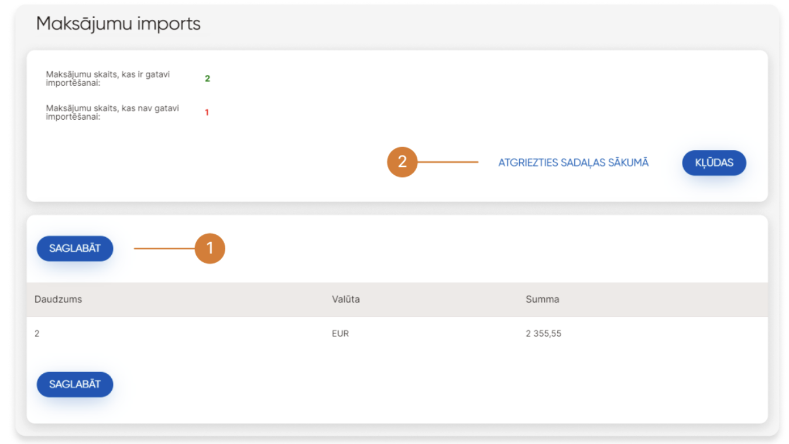This screenshot has height=444, width=789.
Task: Click the connector line beside callout 2
Action: [448, 162]
